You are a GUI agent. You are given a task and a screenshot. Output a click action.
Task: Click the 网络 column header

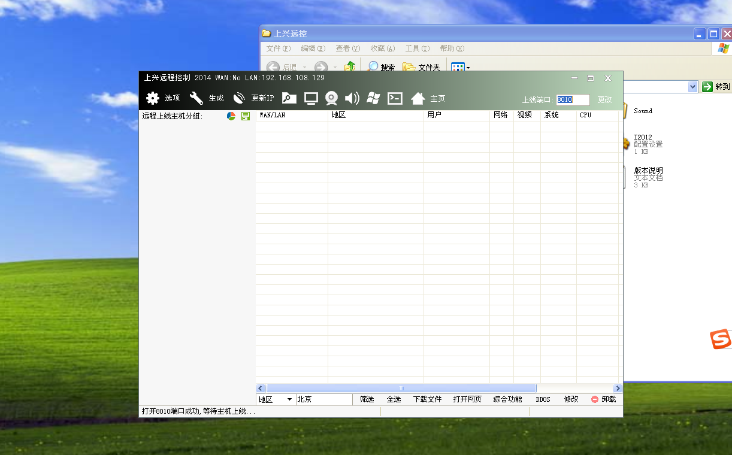501,115
